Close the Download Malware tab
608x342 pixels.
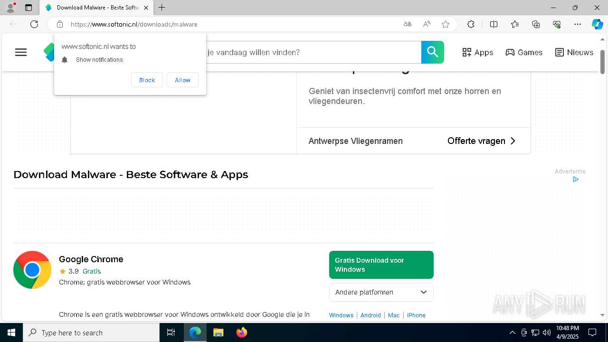146,8
